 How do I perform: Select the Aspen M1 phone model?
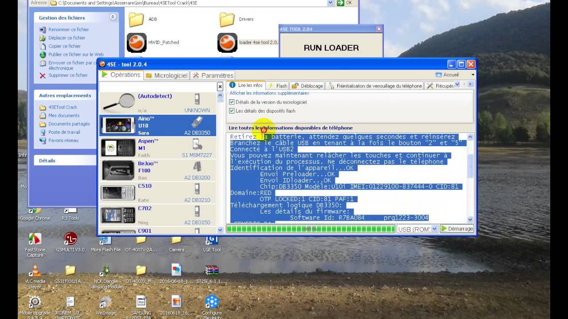158,148
